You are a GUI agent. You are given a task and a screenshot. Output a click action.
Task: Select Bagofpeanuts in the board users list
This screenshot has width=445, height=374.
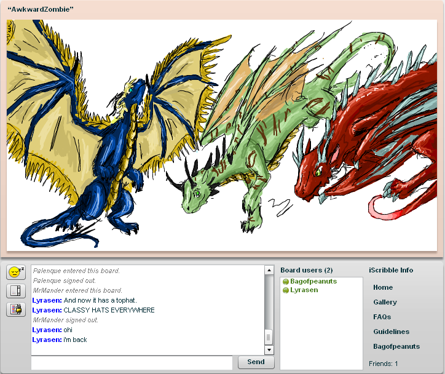pos(313,282)
